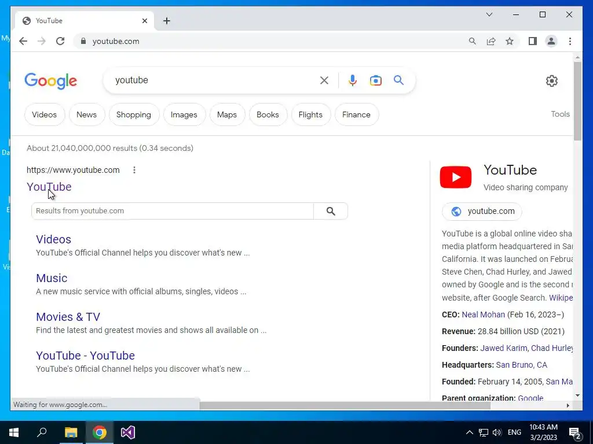This screenshot has height=444, width=593.
Task: Open the Chrome three-dot menu
Action: click(570, 41)
